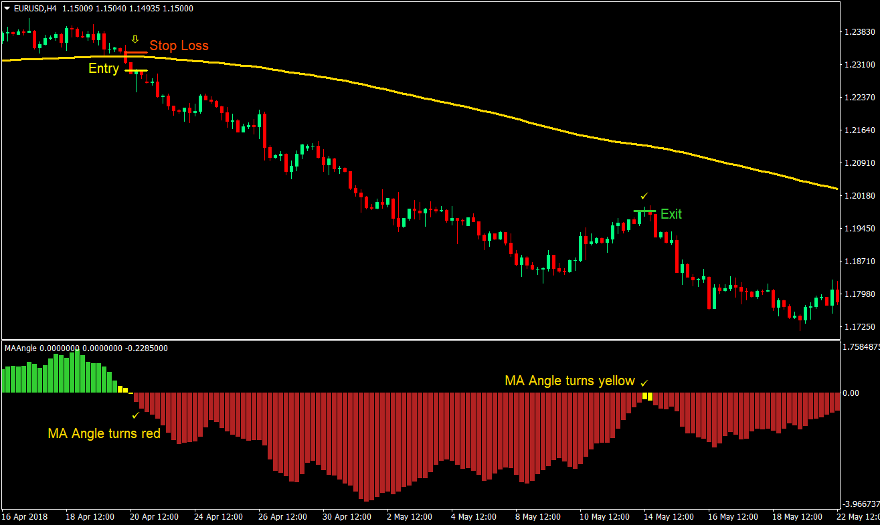Click the check mark near MA Angle turns red
The height and width of the screenshot is (525, 880).
coord(136,415)
